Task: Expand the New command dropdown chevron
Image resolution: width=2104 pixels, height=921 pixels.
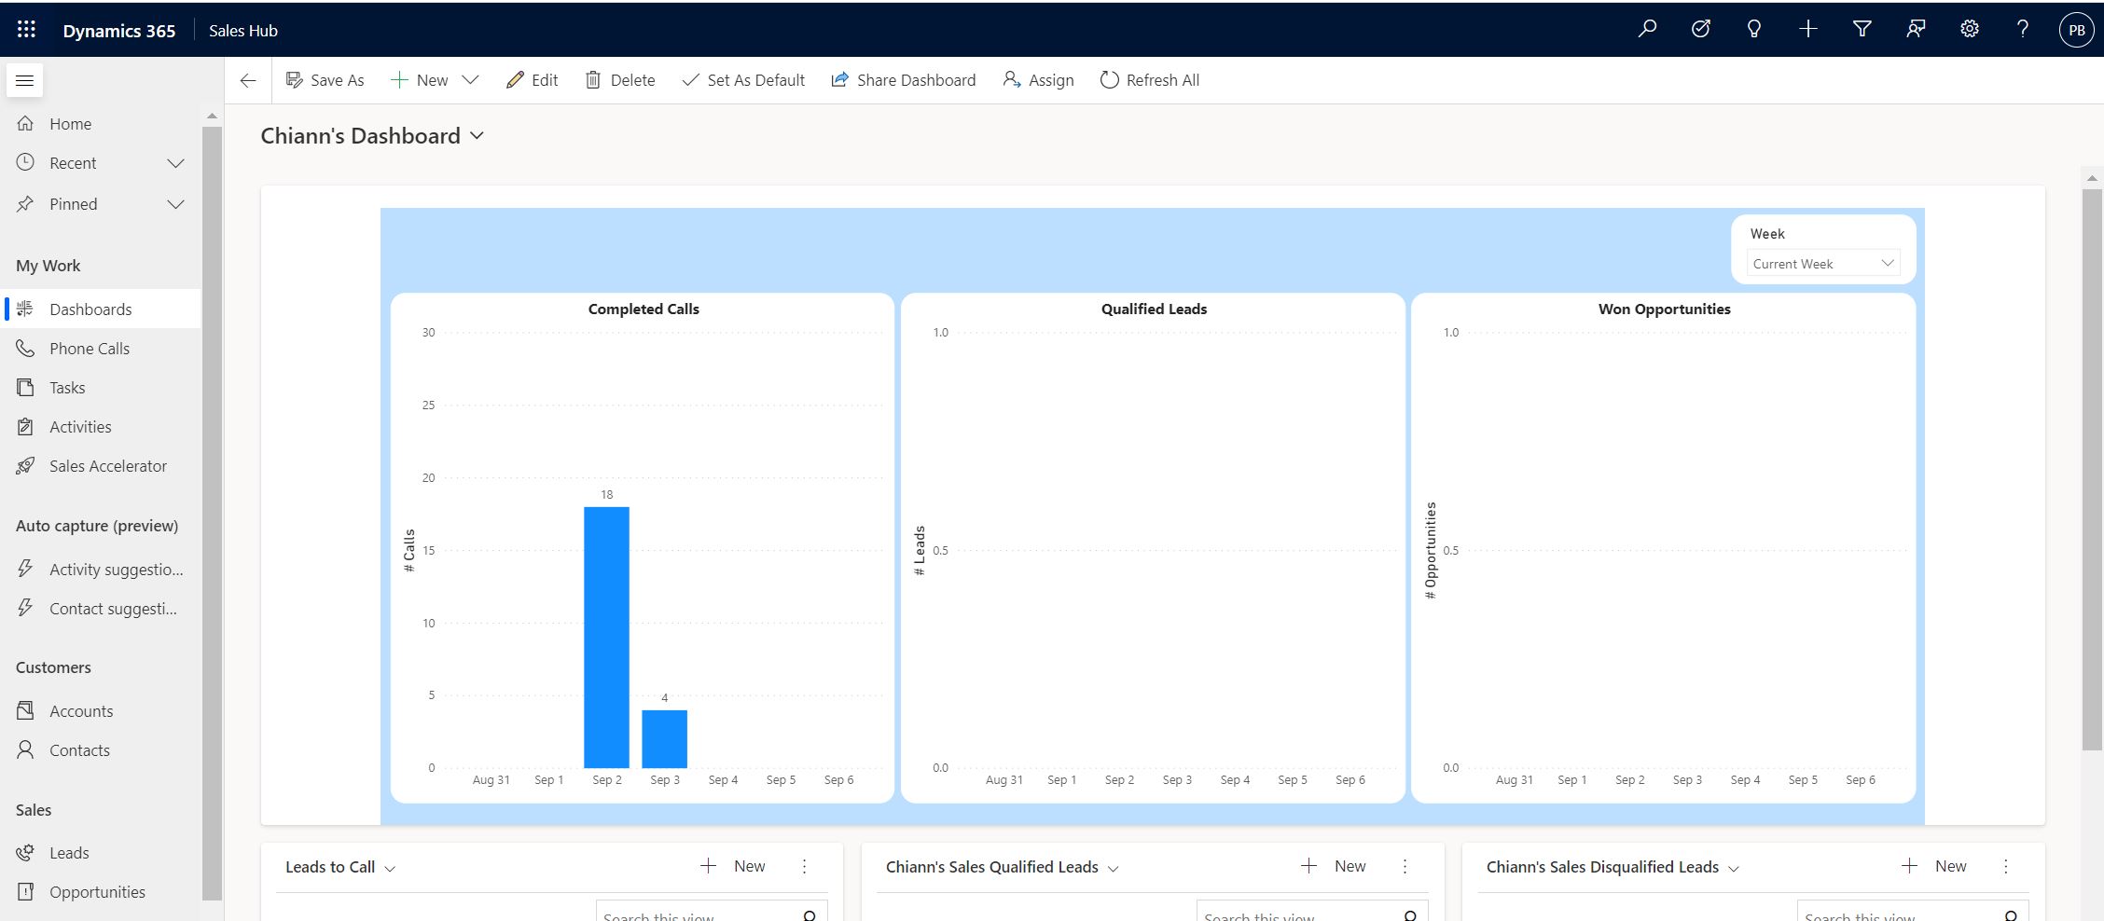Action: click(x=471, y=80)
